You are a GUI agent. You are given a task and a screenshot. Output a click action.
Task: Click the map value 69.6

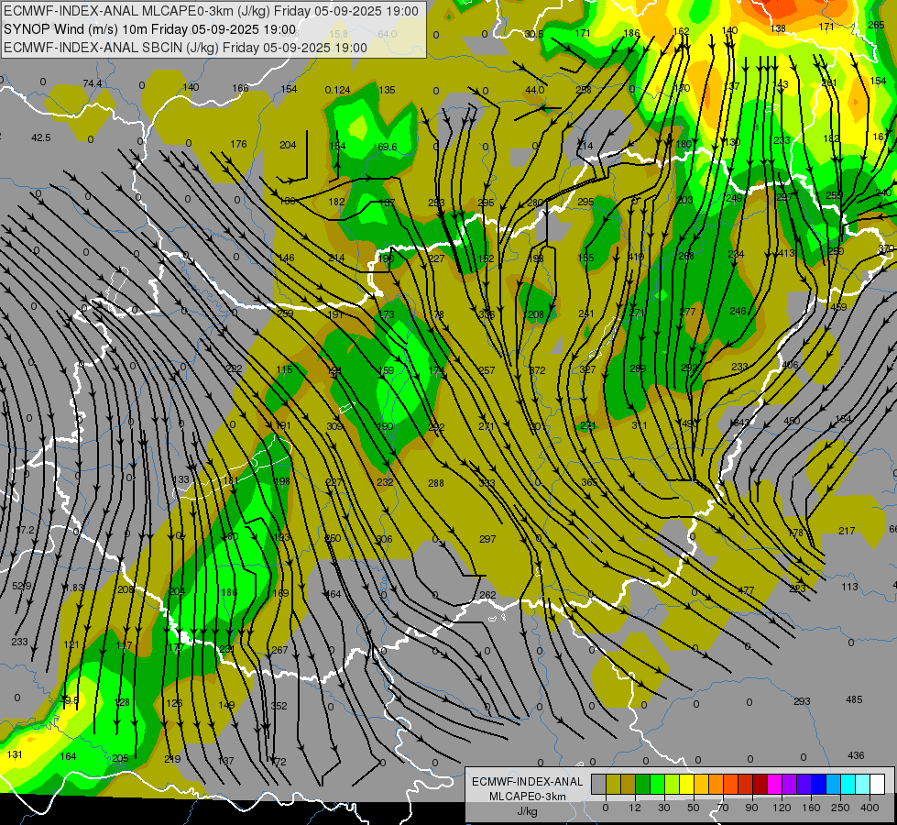coord(388,147)
